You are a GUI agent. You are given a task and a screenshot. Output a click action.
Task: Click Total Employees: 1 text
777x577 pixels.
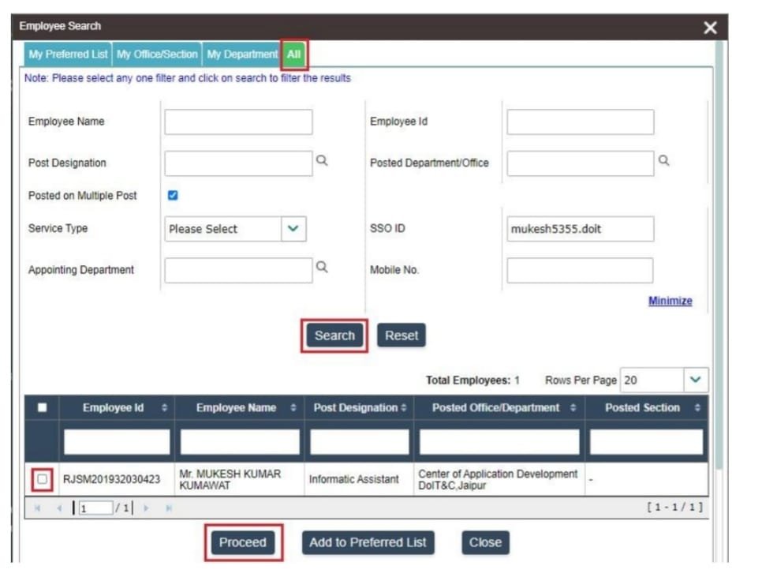[x=473, y=380]
